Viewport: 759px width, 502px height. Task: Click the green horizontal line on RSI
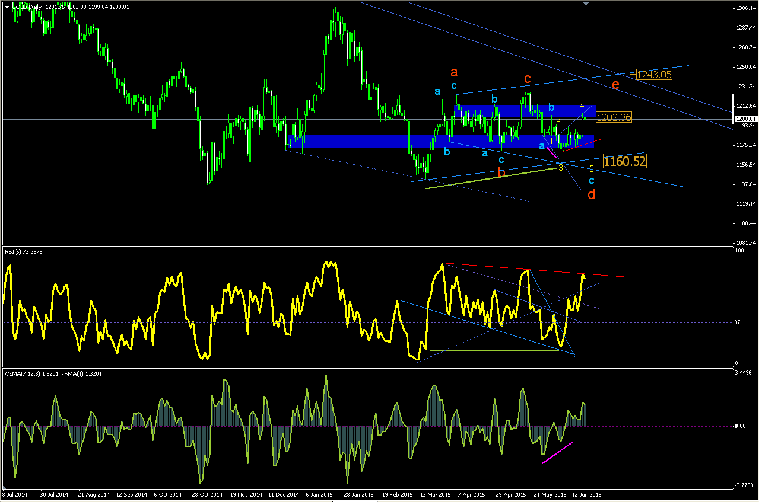click(x=494, y=350)
